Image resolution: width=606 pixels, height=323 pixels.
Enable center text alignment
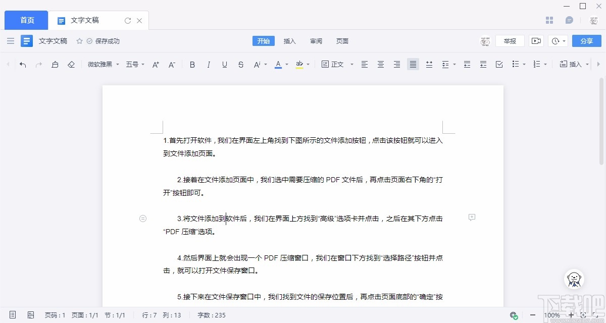[x=380, y=64]
